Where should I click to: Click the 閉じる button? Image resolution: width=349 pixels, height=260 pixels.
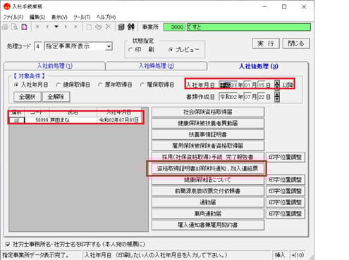(x=296, y=44)
